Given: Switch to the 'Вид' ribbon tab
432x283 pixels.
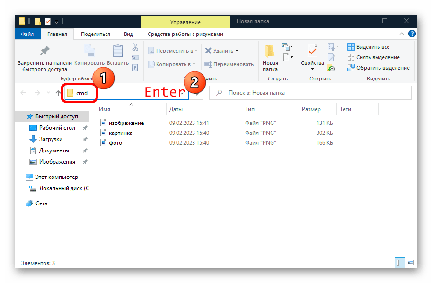Looking at the screenshot, I should point(128,34).
